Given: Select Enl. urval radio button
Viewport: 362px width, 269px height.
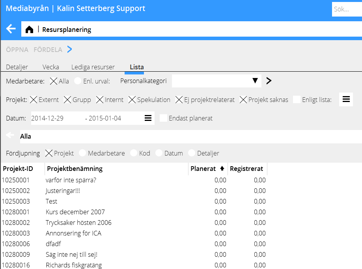Looking at the screenshot, I should point(78,81).
